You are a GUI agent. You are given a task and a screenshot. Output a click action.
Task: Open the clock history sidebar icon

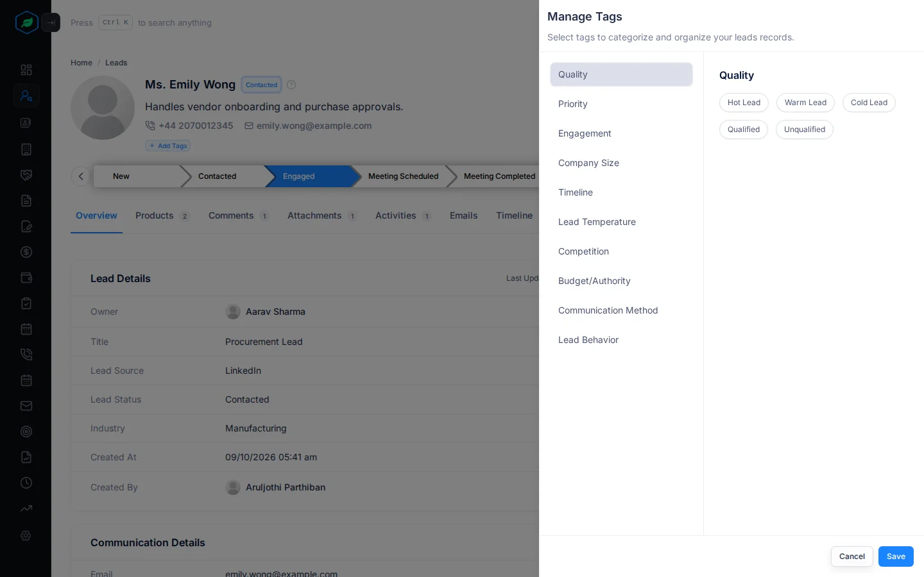[x=26, y=483]
